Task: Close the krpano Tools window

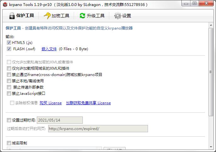Action: (206, 3)
